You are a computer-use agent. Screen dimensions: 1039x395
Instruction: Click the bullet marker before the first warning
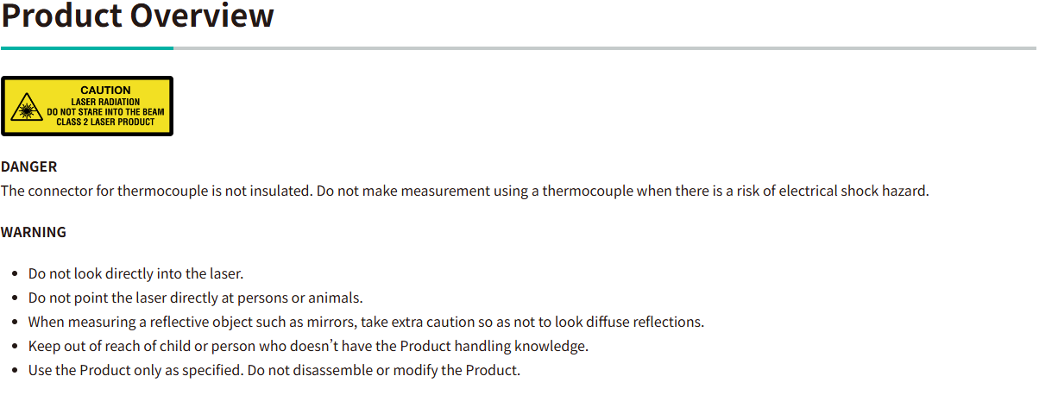click(x=16, y=273)
